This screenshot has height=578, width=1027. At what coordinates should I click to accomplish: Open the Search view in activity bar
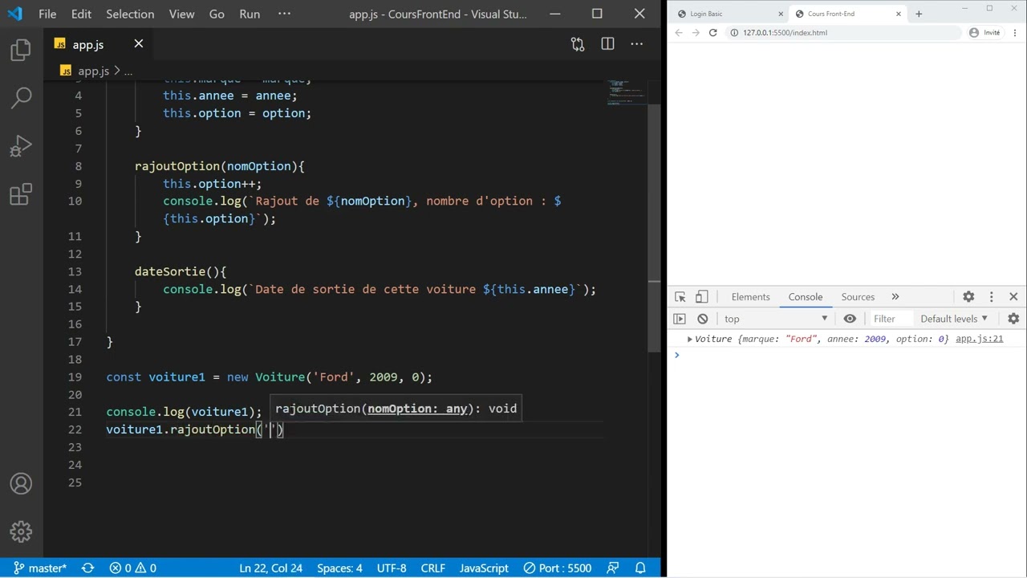point(21,98)
